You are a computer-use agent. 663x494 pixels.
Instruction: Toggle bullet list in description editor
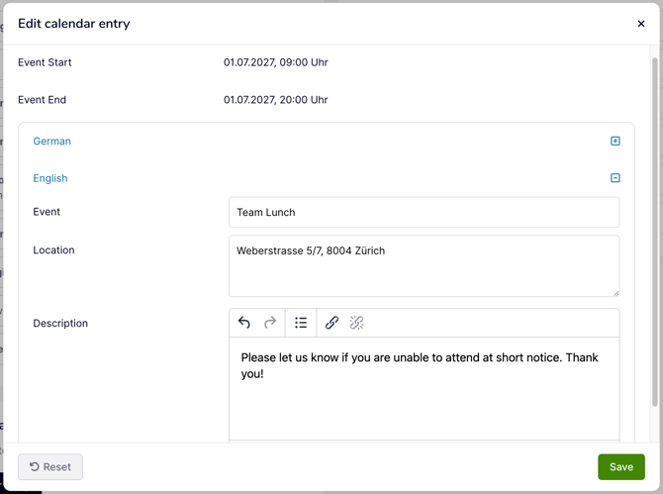[301, 323]
